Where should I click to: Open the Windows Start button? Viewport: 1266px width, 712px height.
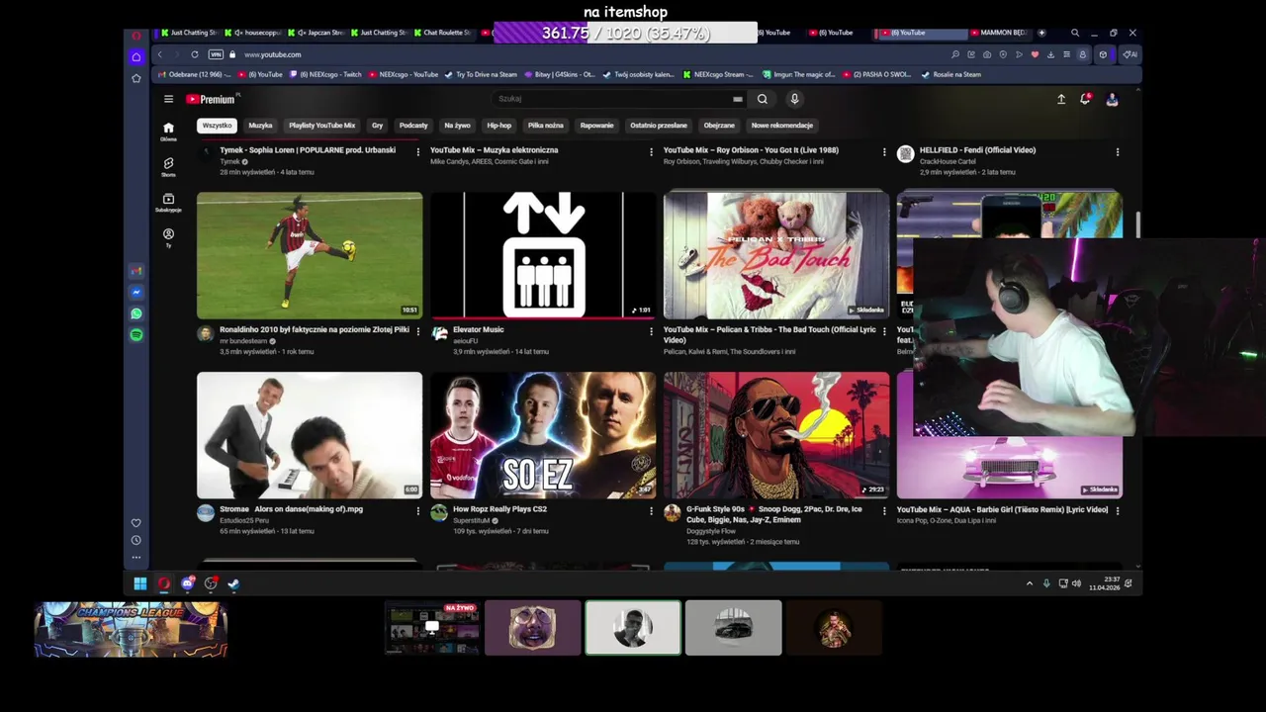pos(140,583)
